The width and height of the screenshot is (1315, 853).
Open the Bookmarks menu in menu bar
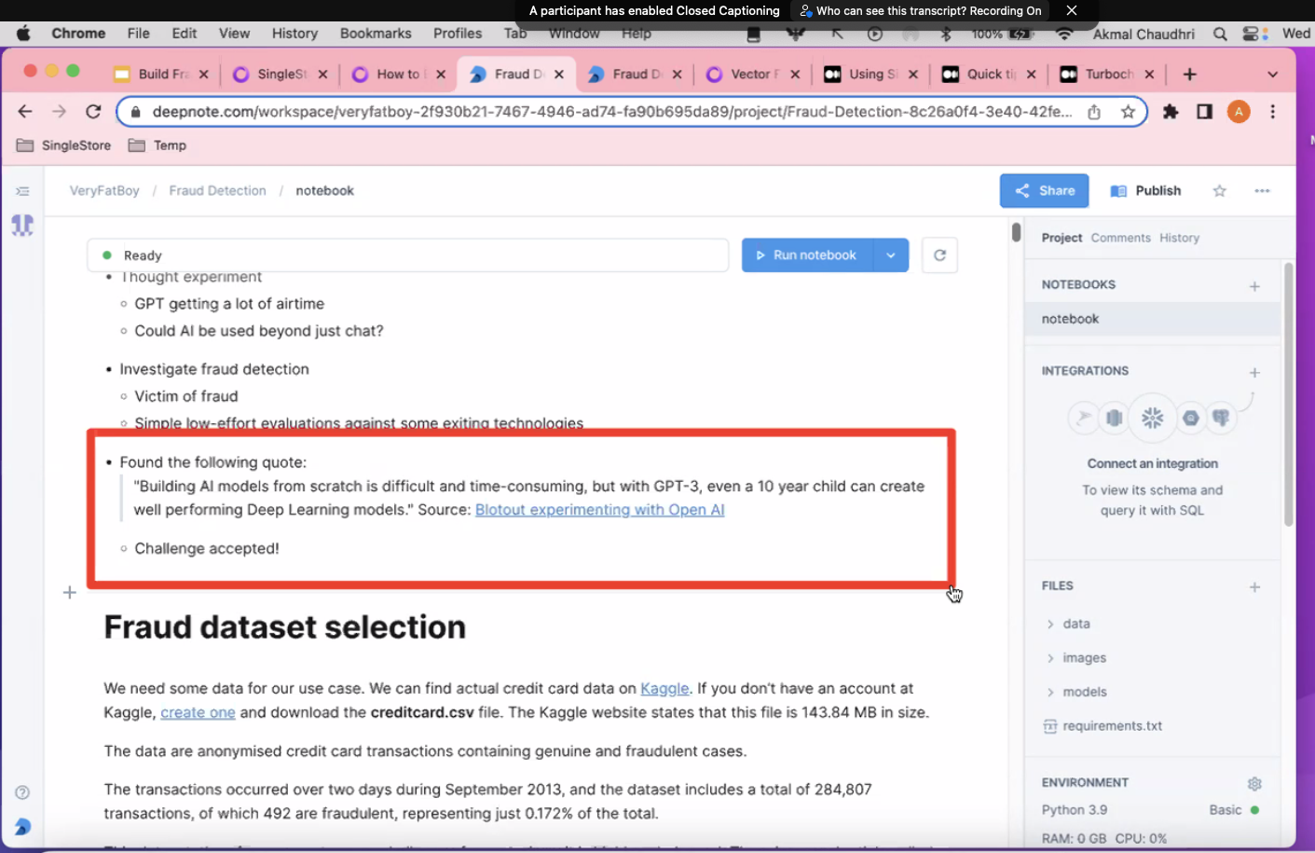[376, 34]
